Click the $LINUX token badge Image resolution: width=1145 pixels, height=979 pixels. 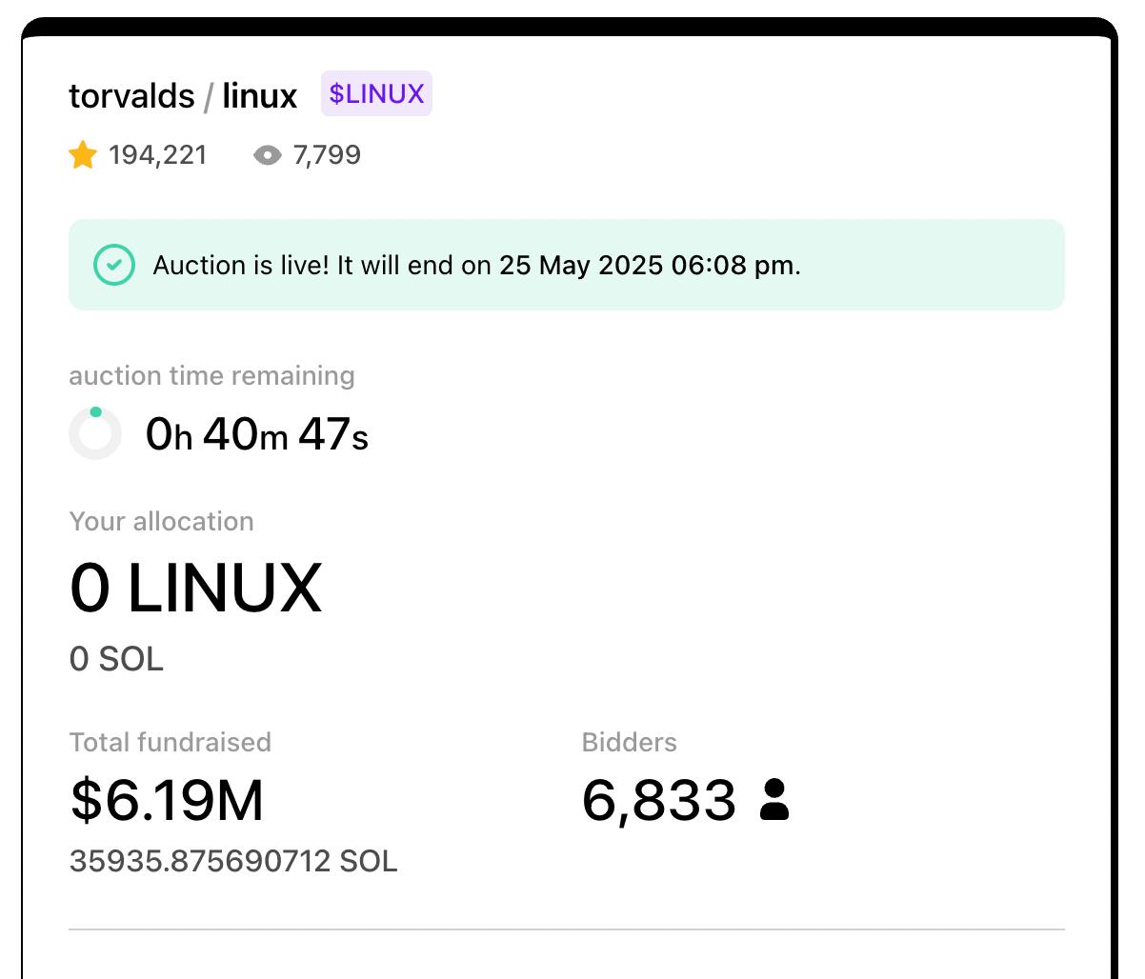pos(376,94)
